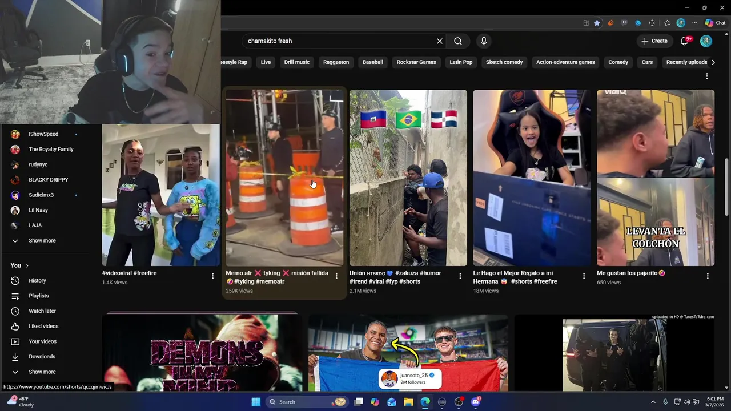The image size is (731, 411).
Task: Open Windows Start menu
Action: tap(256, 402)
